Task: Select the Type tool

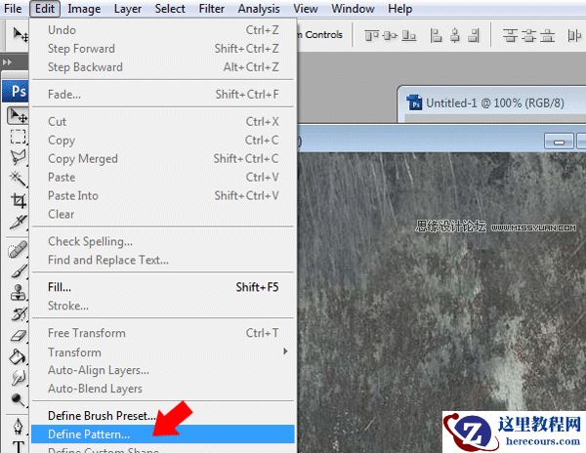Action: pos(18,446)
